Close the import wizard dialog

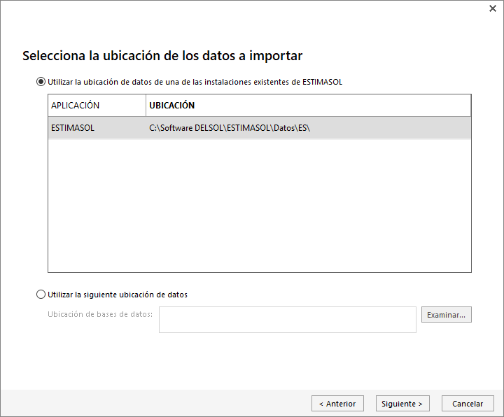492,8
